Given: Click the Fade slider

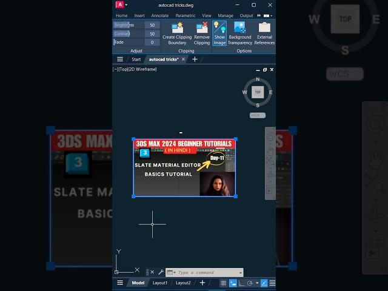Looking at the screenshot, I should click(129, 42).
